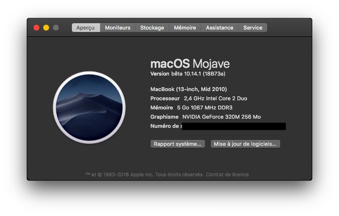This screenshot has height=216, width=339.
Task: Close the window with red button
Action: [x=36, y=28]
